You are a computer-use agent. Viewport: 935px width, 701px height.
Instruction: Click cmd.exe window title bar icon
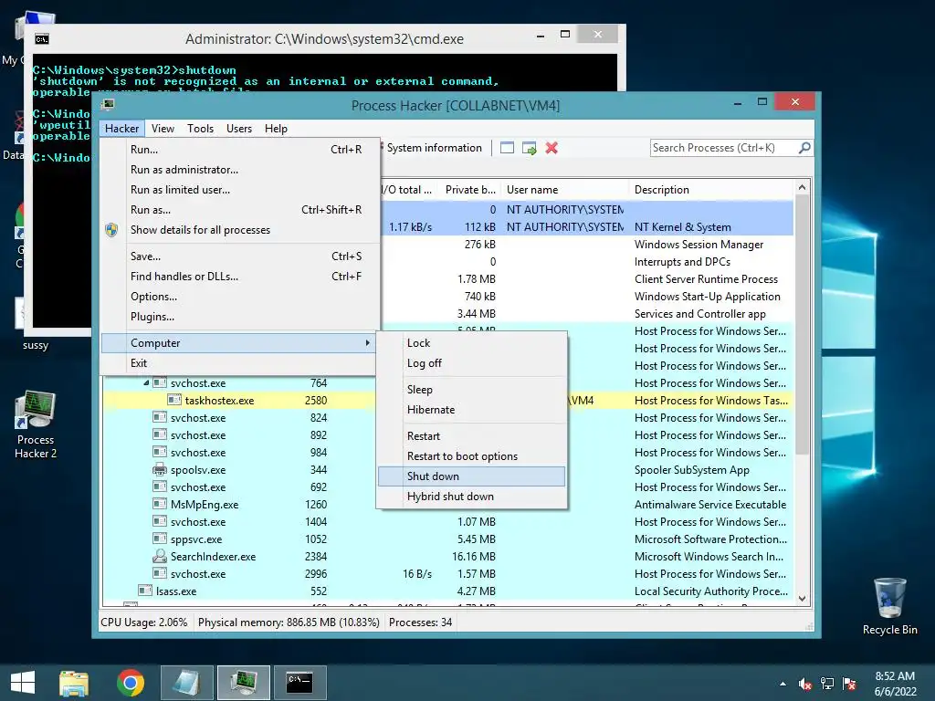pyautogui.click(x=42, y=39)
